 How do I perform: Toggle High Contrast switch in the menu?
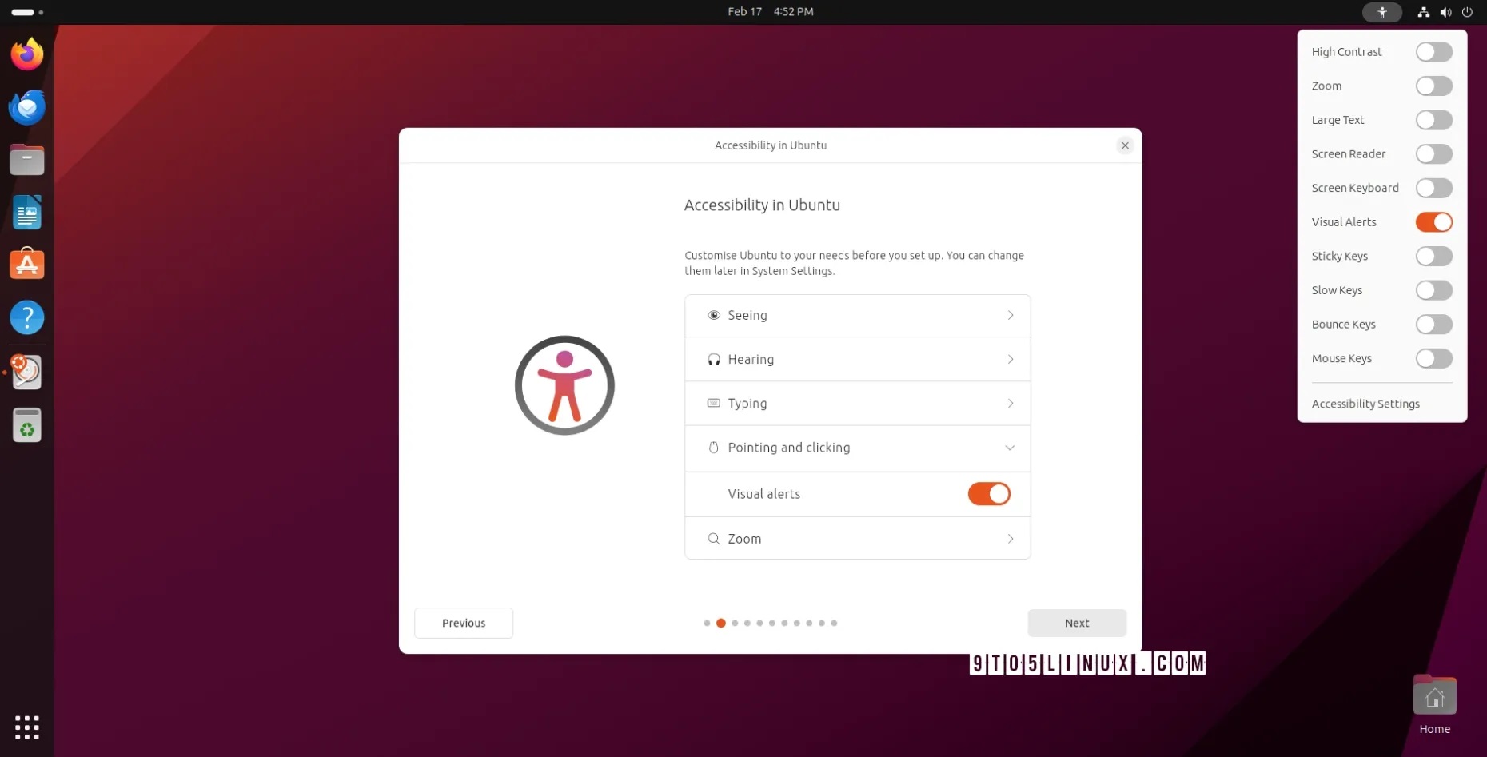pos(1434,52)
